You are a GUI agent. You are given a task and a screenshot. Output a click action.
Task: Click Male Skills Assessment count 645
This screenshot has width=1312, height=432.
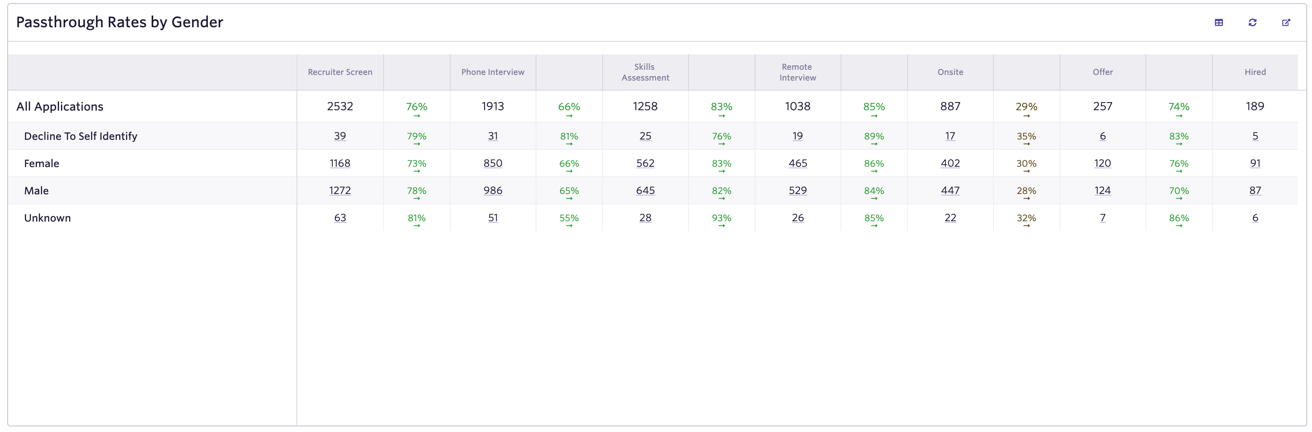645,190
